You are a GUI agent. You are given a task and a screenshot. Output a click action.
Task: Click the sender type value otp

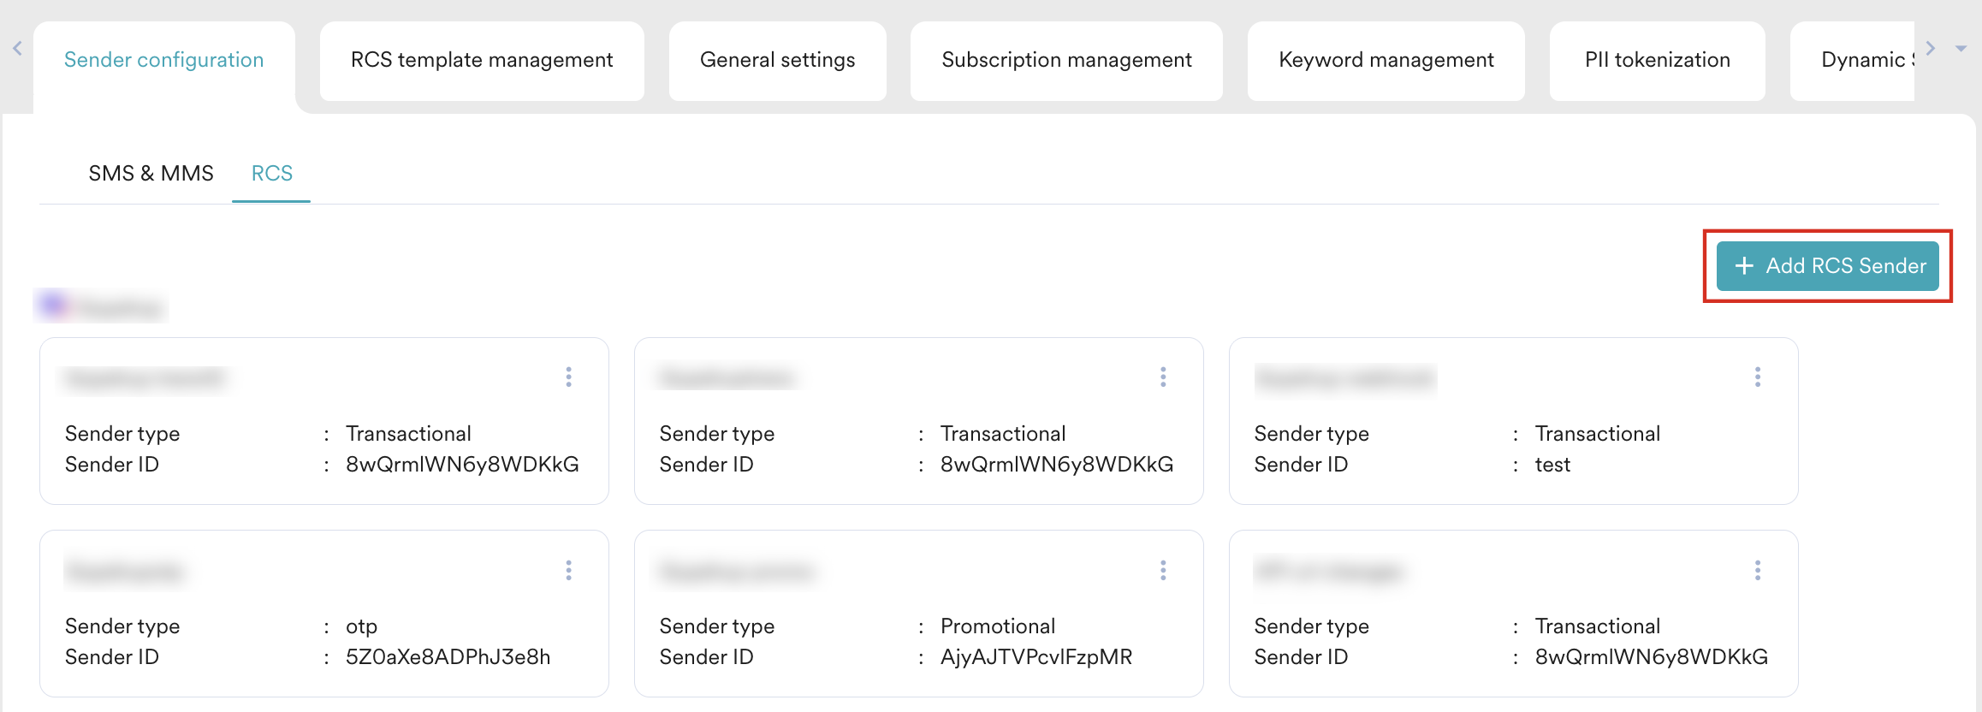coord(361,626)
